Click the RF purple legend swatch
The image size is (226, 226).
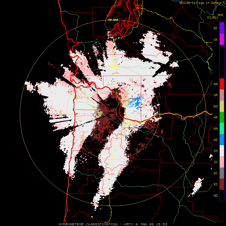click(222, 28)
